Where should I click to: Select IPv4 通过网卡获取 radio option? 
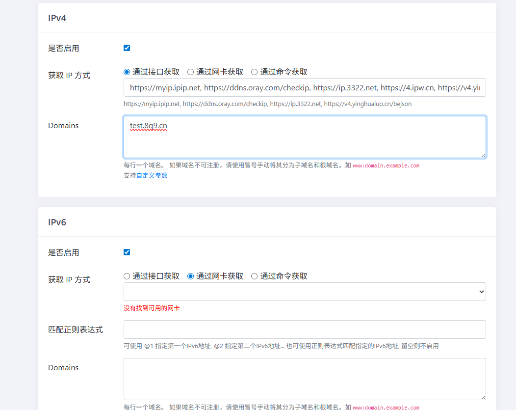tap(191, 72)
